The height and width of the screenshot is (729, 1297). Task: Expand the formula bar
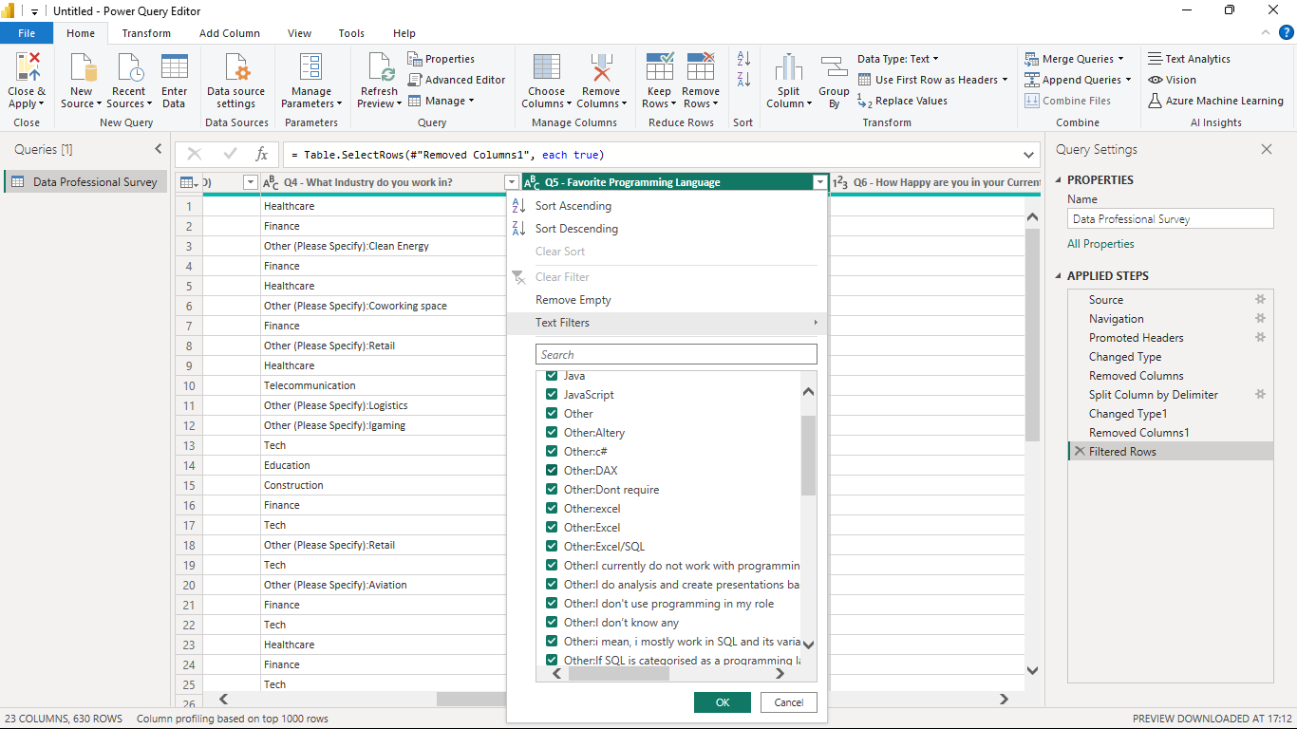(1030, 155)
